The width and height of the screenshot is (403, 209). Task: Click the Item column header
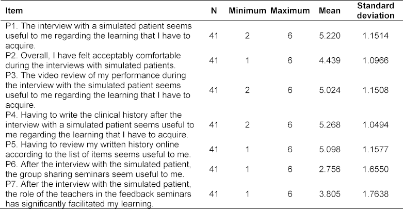click(x=14, y=10)
